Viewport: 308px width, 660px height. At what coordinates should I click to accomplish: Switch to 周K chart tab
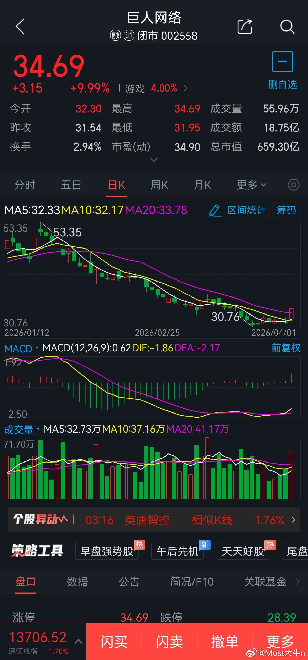[x=159, y=185]
